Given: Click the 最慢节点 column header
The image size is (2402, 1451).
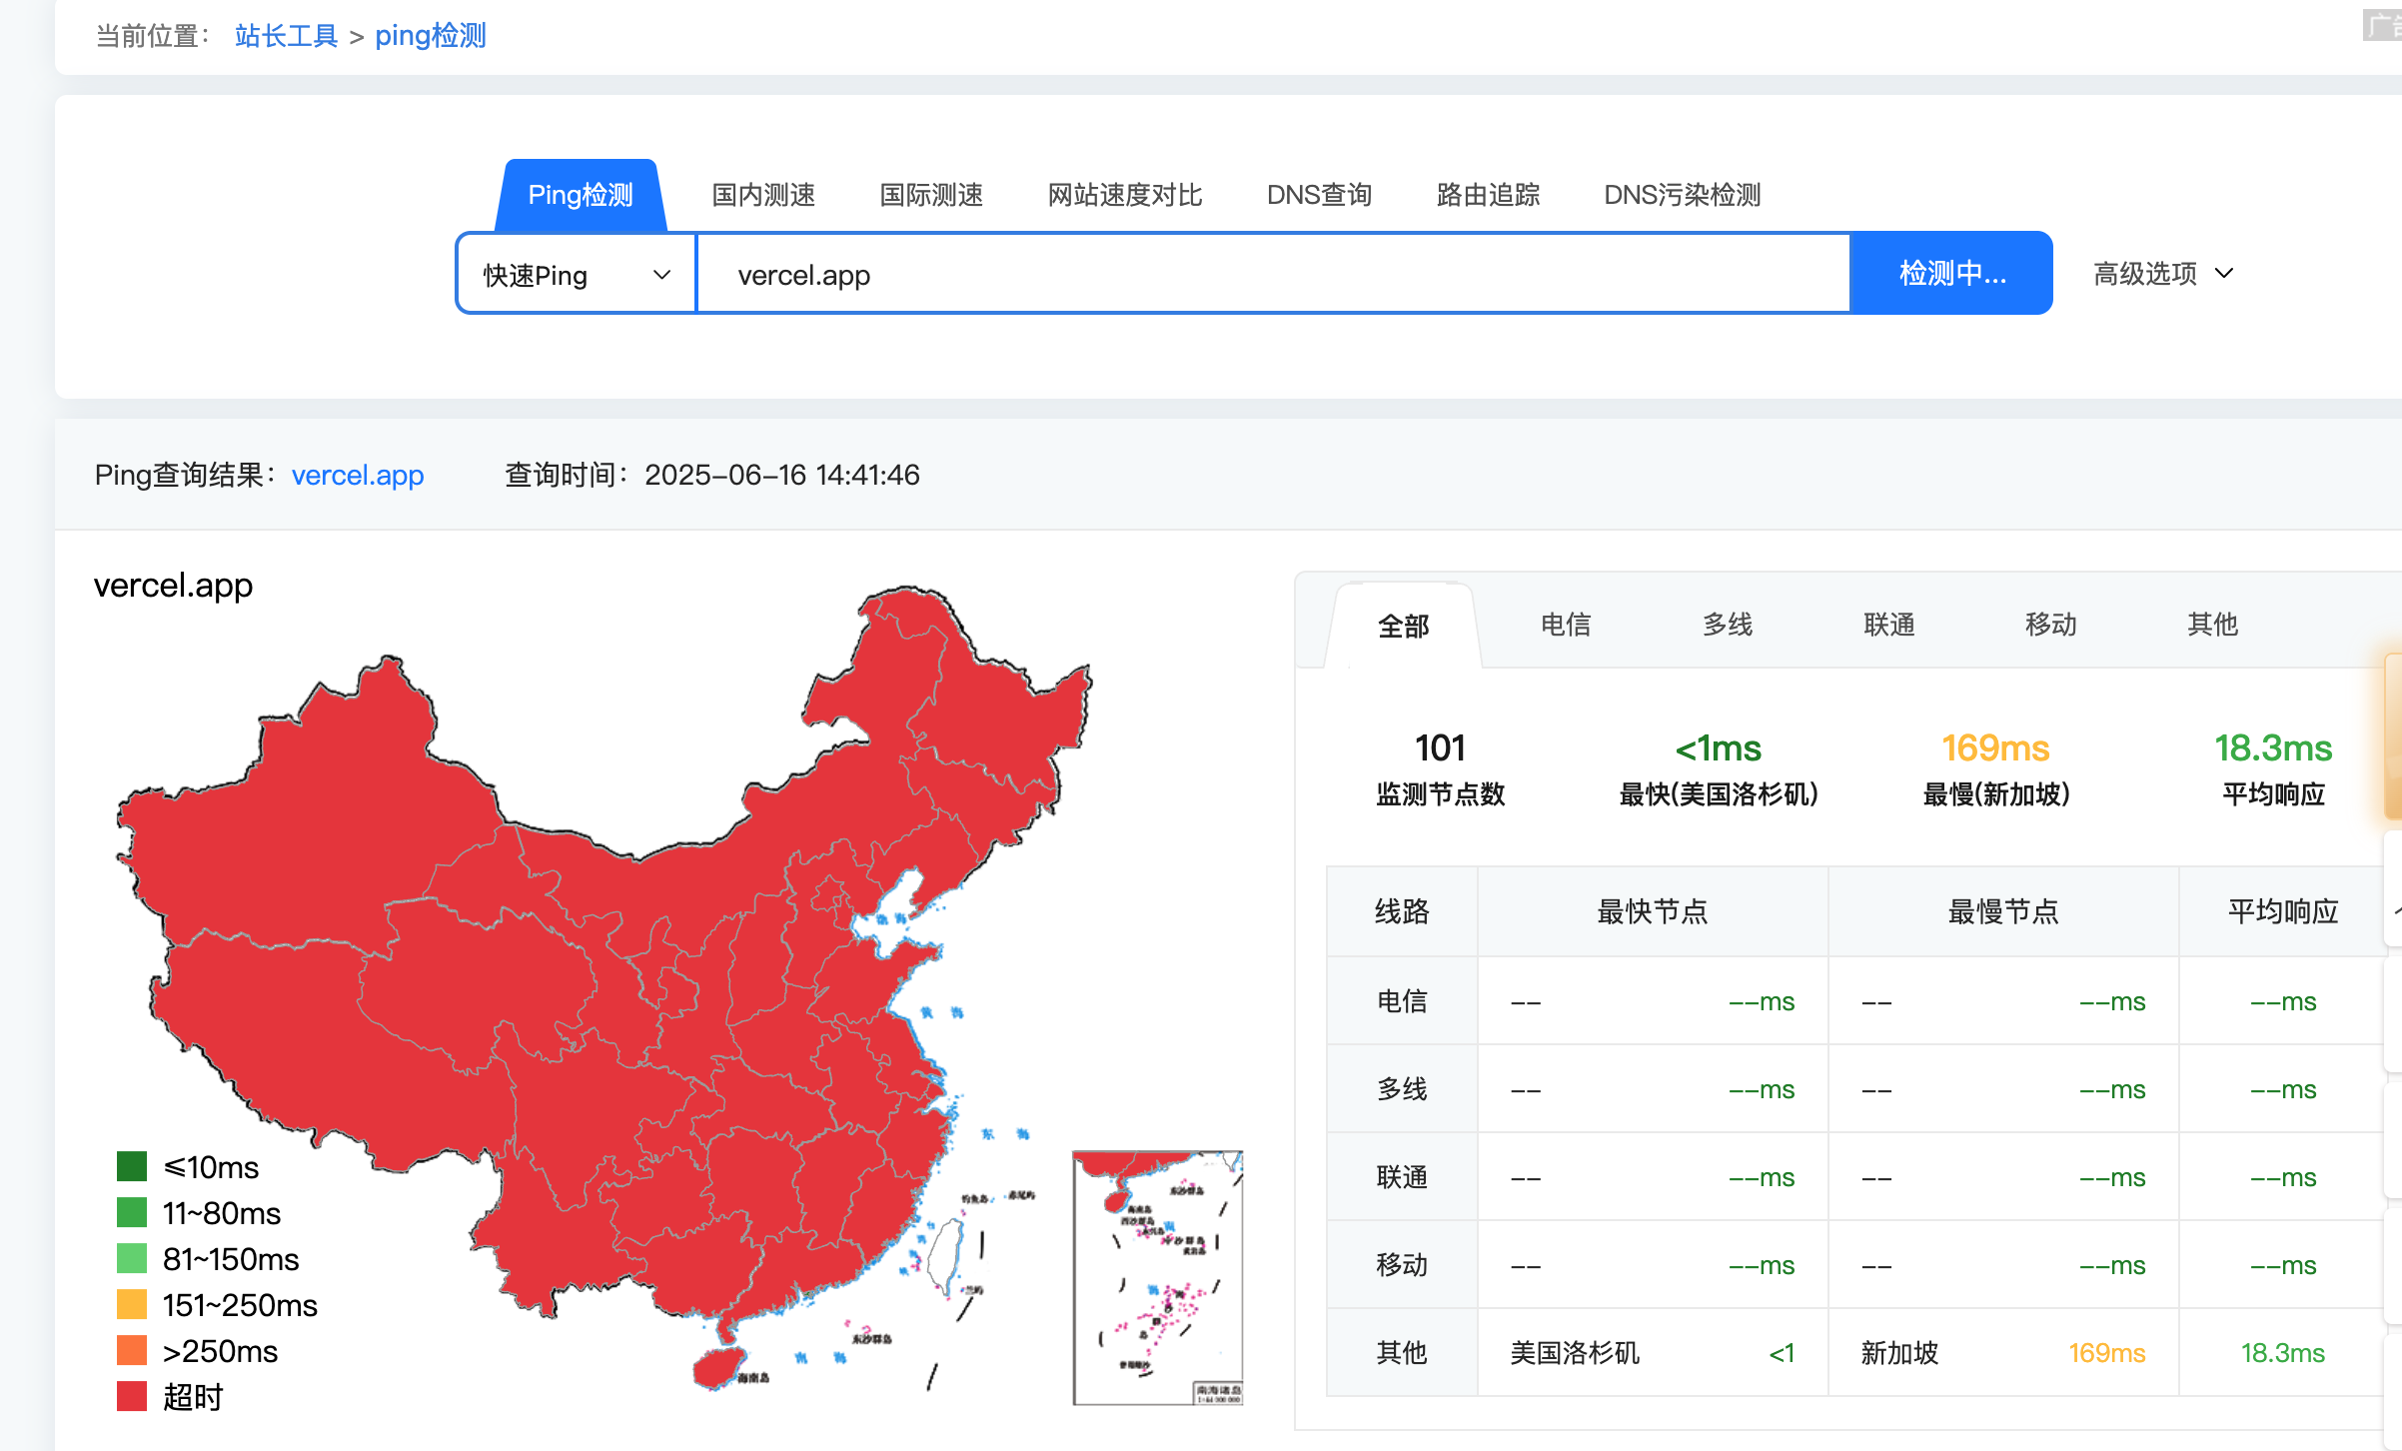Looking at the screenshot, I should click(x=2003, y=911).
